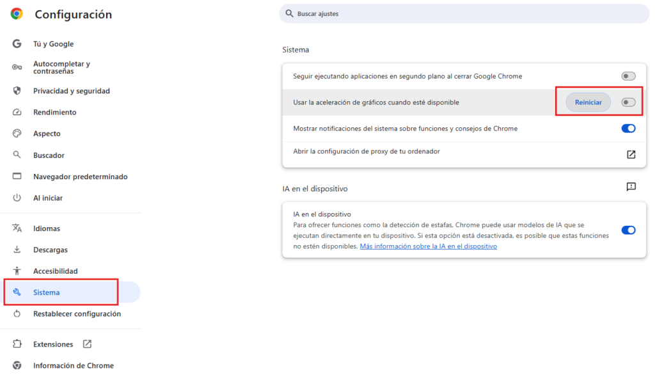Click the Chrome icon for Información de Chrome
The image size is (655, 389).
pyautogui.click(x=17, y=365)
